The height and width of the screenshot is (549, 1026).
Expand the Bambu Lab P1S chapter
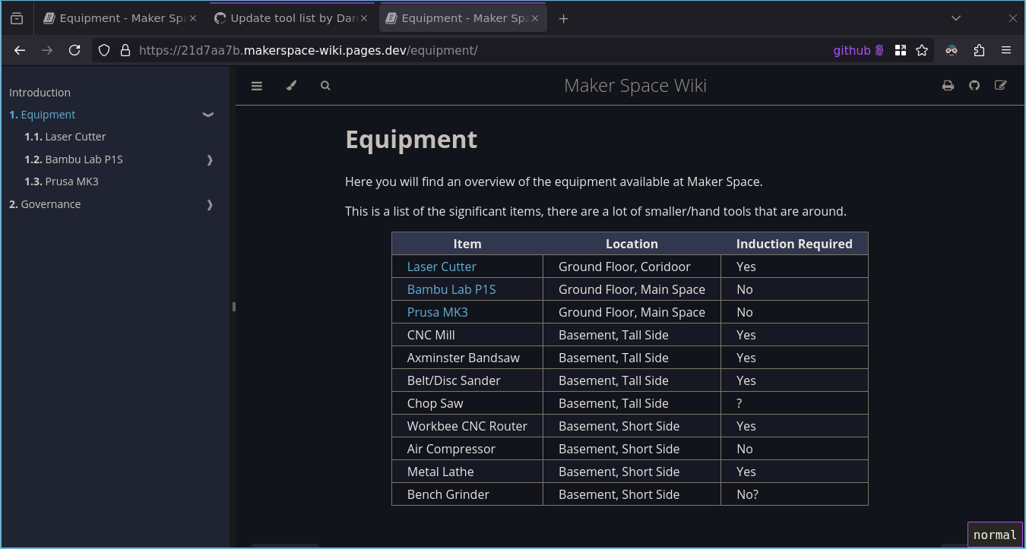click(210, 159)
